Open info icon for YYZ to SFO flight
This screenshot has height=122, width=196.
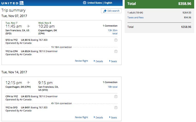point(116,108)
